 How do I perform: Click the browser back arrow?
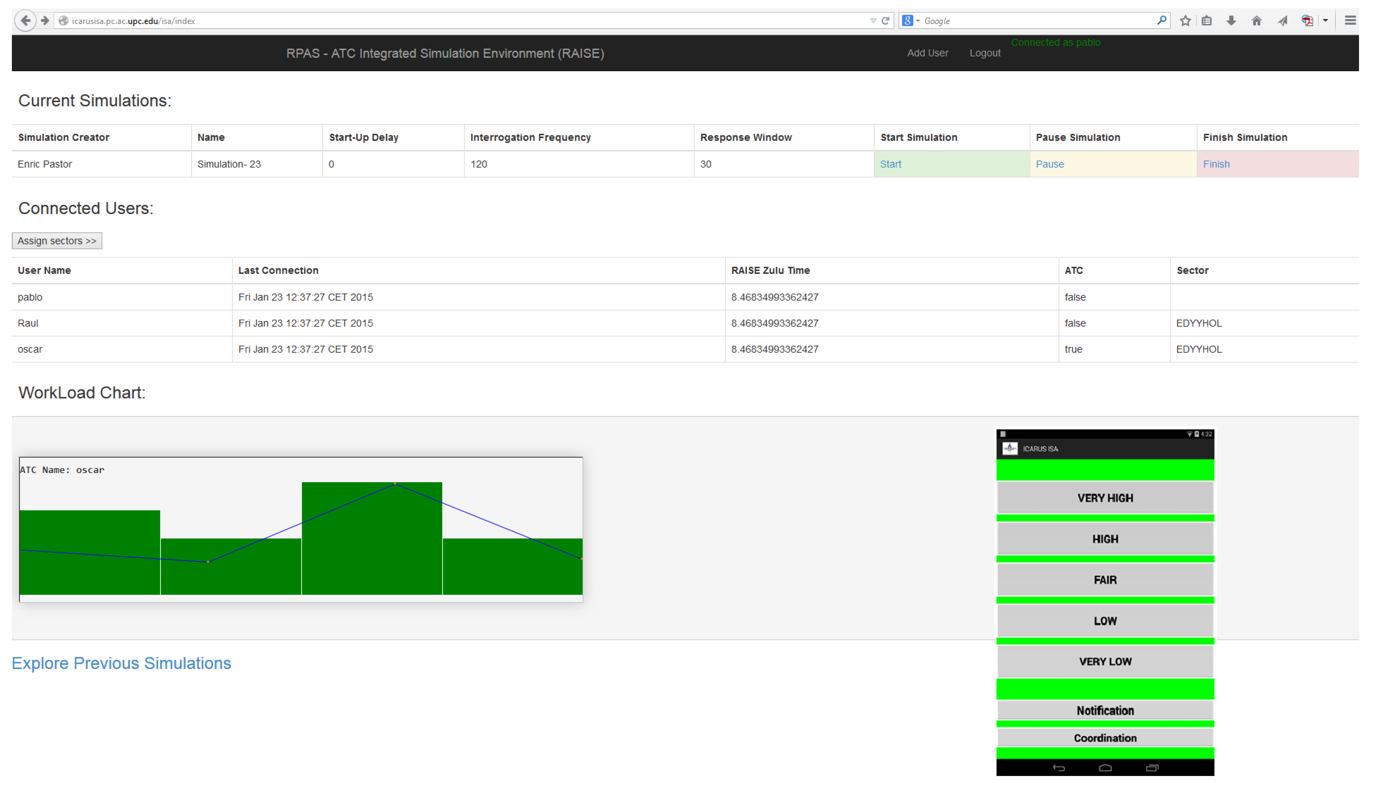[x=25, y=21]
